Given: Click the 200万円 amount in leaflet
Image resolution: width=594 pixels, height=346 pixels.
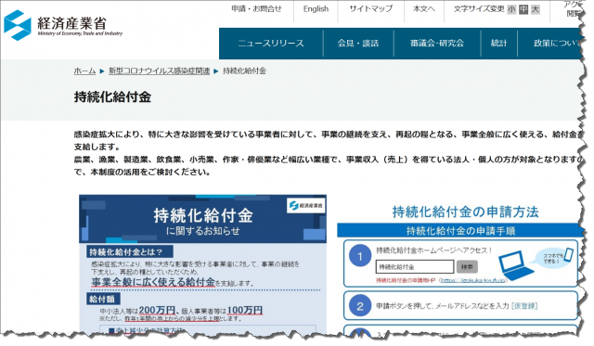Looking at the screenshot, I should (x=157, y=311).
